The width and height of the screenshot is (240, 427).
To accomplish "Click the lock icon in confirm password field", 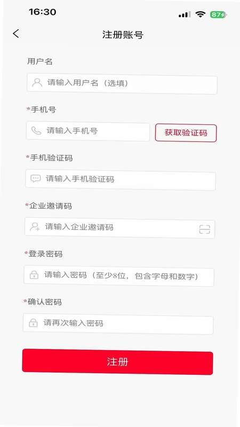I will click(x=33, y=323).
